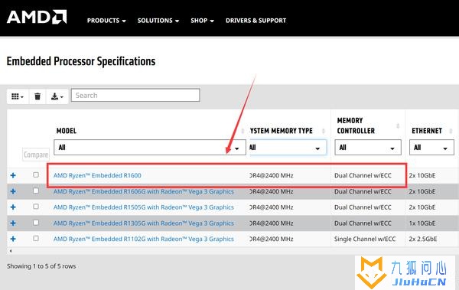Viewport: 459px width, 290px height.
Task: Click into the Search field
Action: (135, 95)
